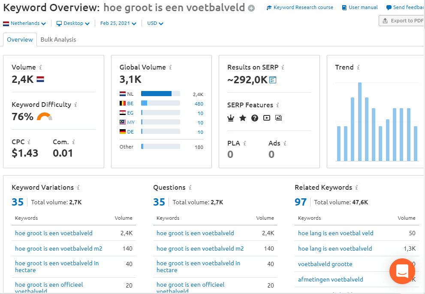The image size is (425, 294).
Task: Open 'hoe groot is een voetbalveld m2' in Keyword Variations
Action: pyautogui.click(x=59, y=249)
